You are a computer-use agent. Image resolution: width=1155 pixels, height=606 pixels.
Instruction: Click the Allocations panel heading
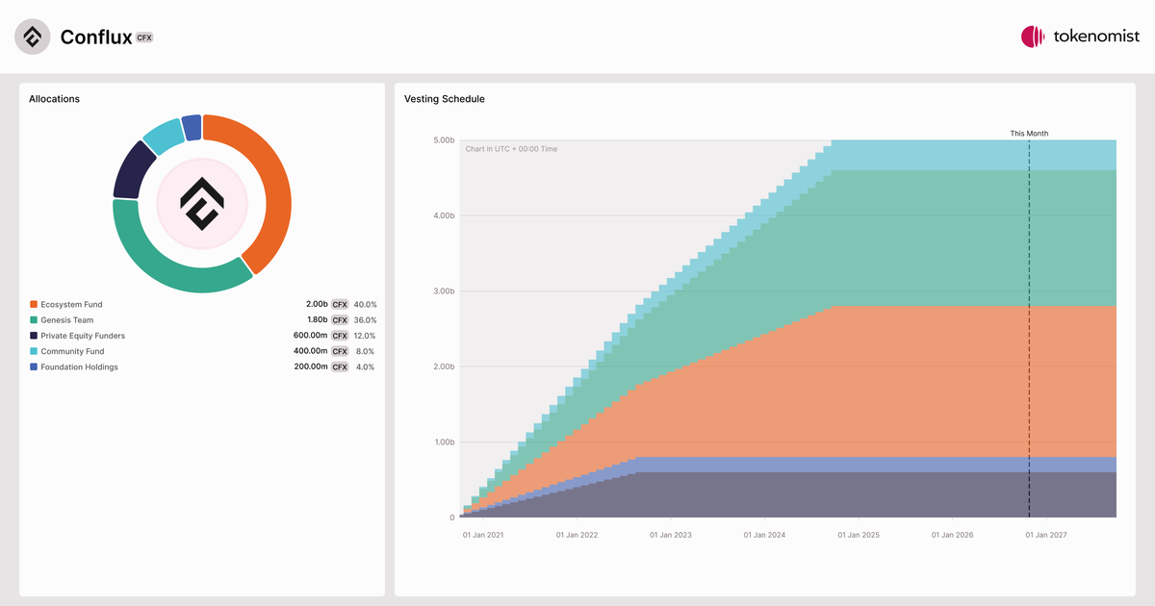[54, 99]
